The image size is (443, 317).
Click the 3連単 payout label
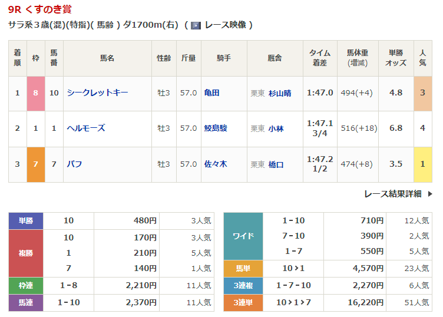coord(243,303)
